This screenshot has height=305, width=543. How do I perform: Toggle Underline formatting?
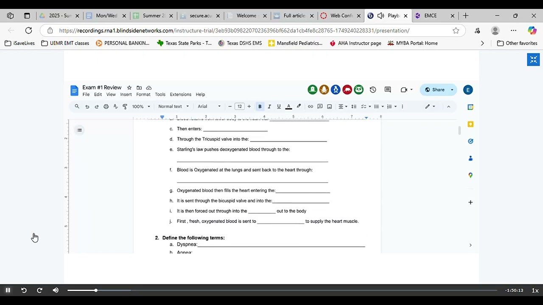(279, 106)
